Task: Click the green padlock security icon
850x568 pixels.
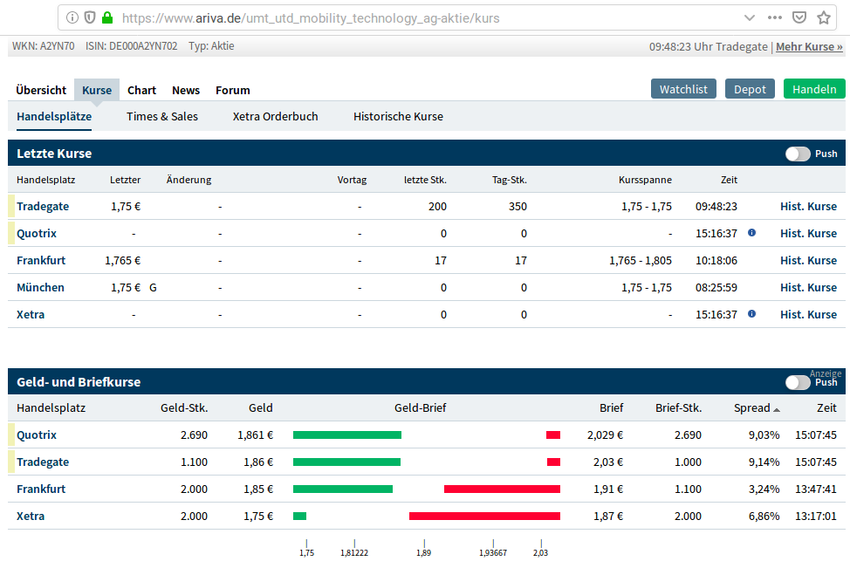Action: tap(107, 17)
